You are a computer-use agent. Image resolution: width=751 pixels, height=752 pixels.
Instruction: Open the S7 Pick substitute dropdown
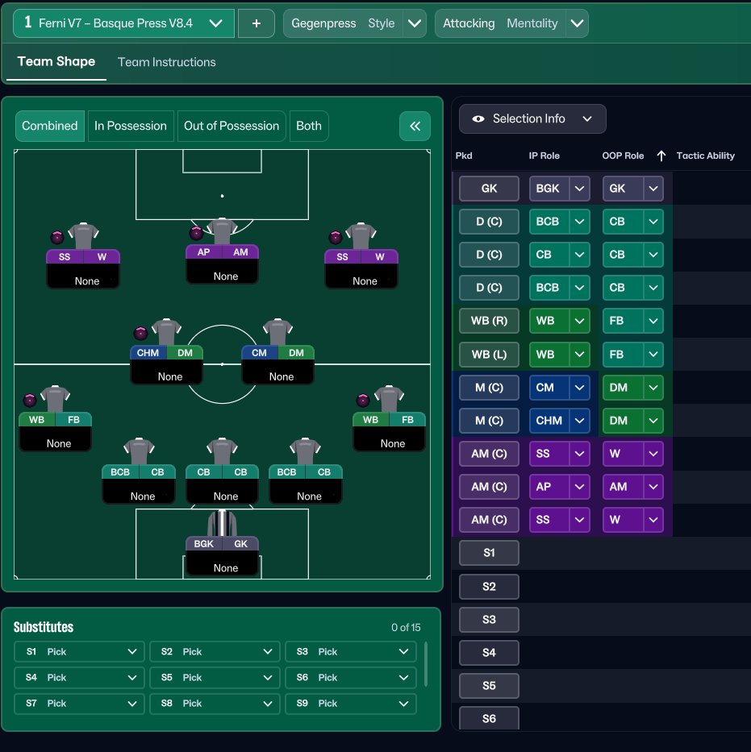click(79, 704)
